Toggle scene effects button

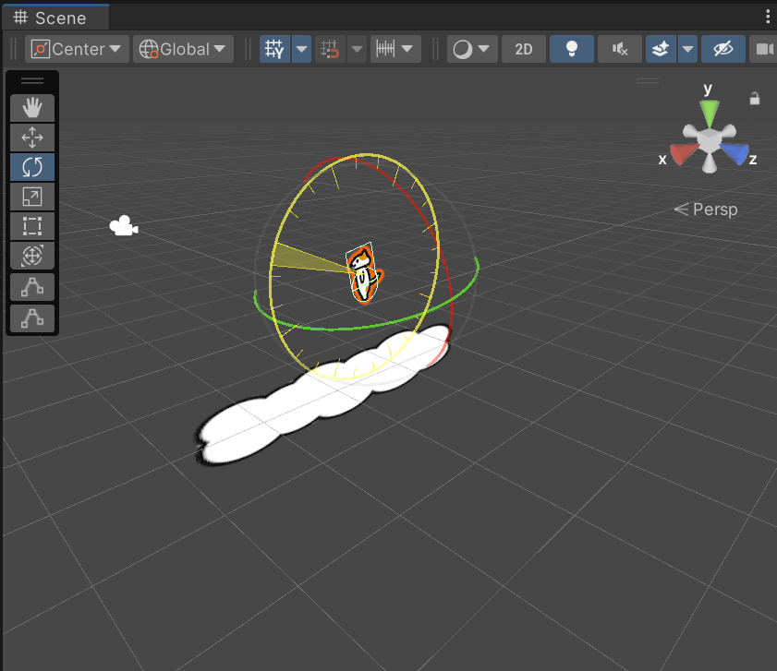pos(661,49)
